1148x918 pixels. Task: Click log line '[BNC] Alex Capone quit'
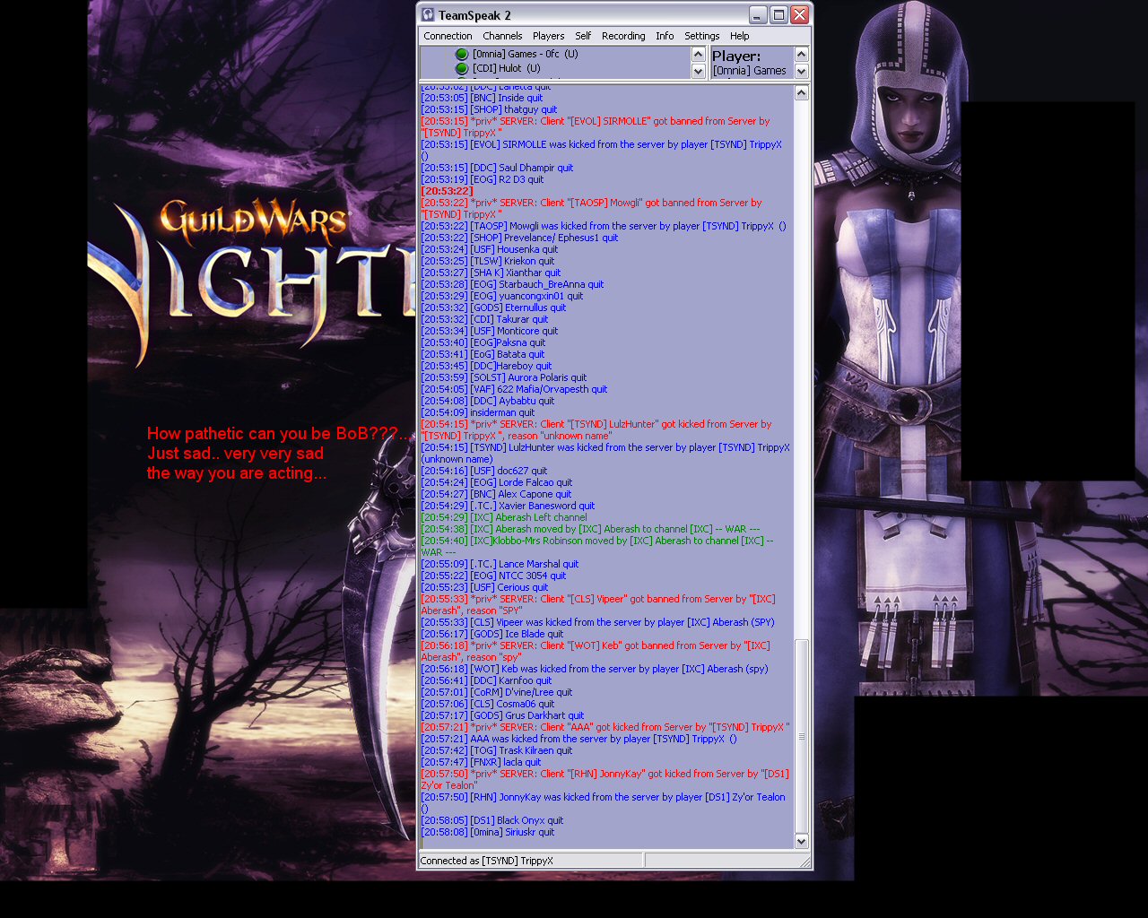point(496,494)
